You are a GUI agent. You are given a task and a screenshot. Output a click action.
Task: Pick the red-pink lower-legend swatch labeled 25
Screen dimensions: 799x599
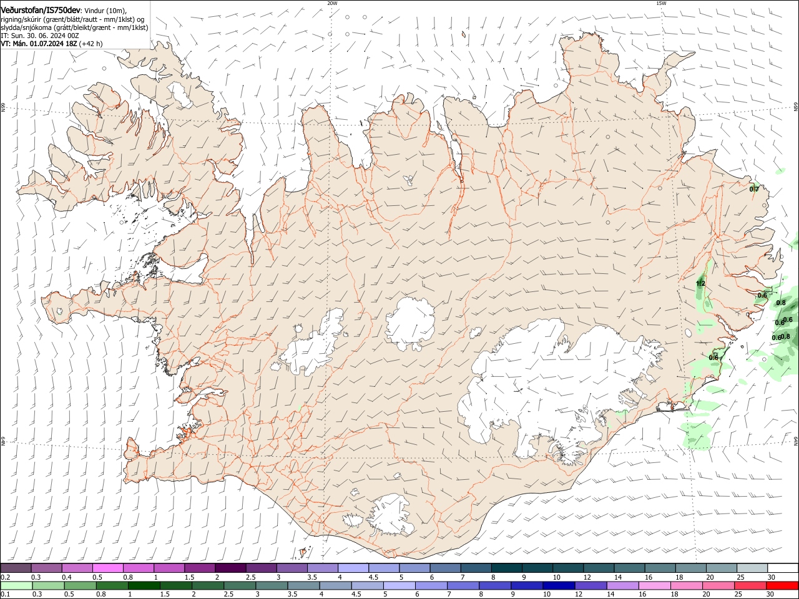[750, 585]
